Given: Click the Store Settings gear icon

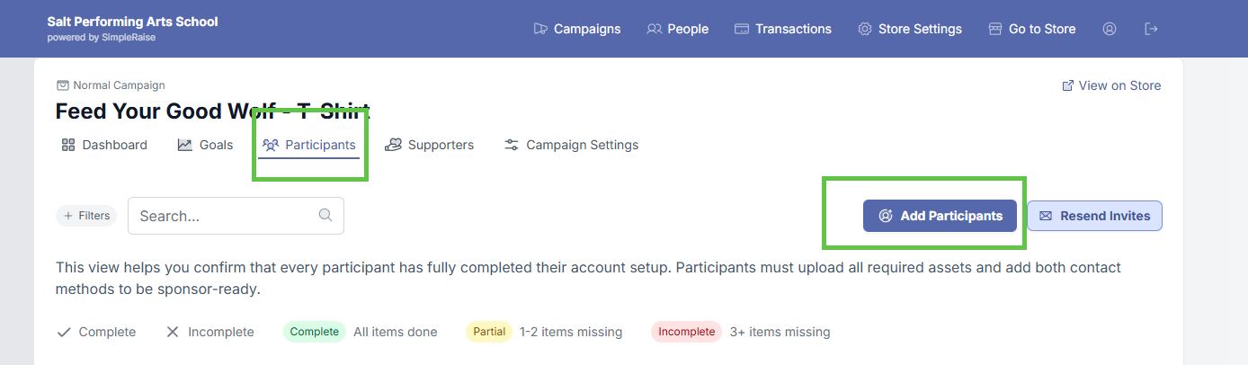Looking at the screenshot, I should (865, 29).
